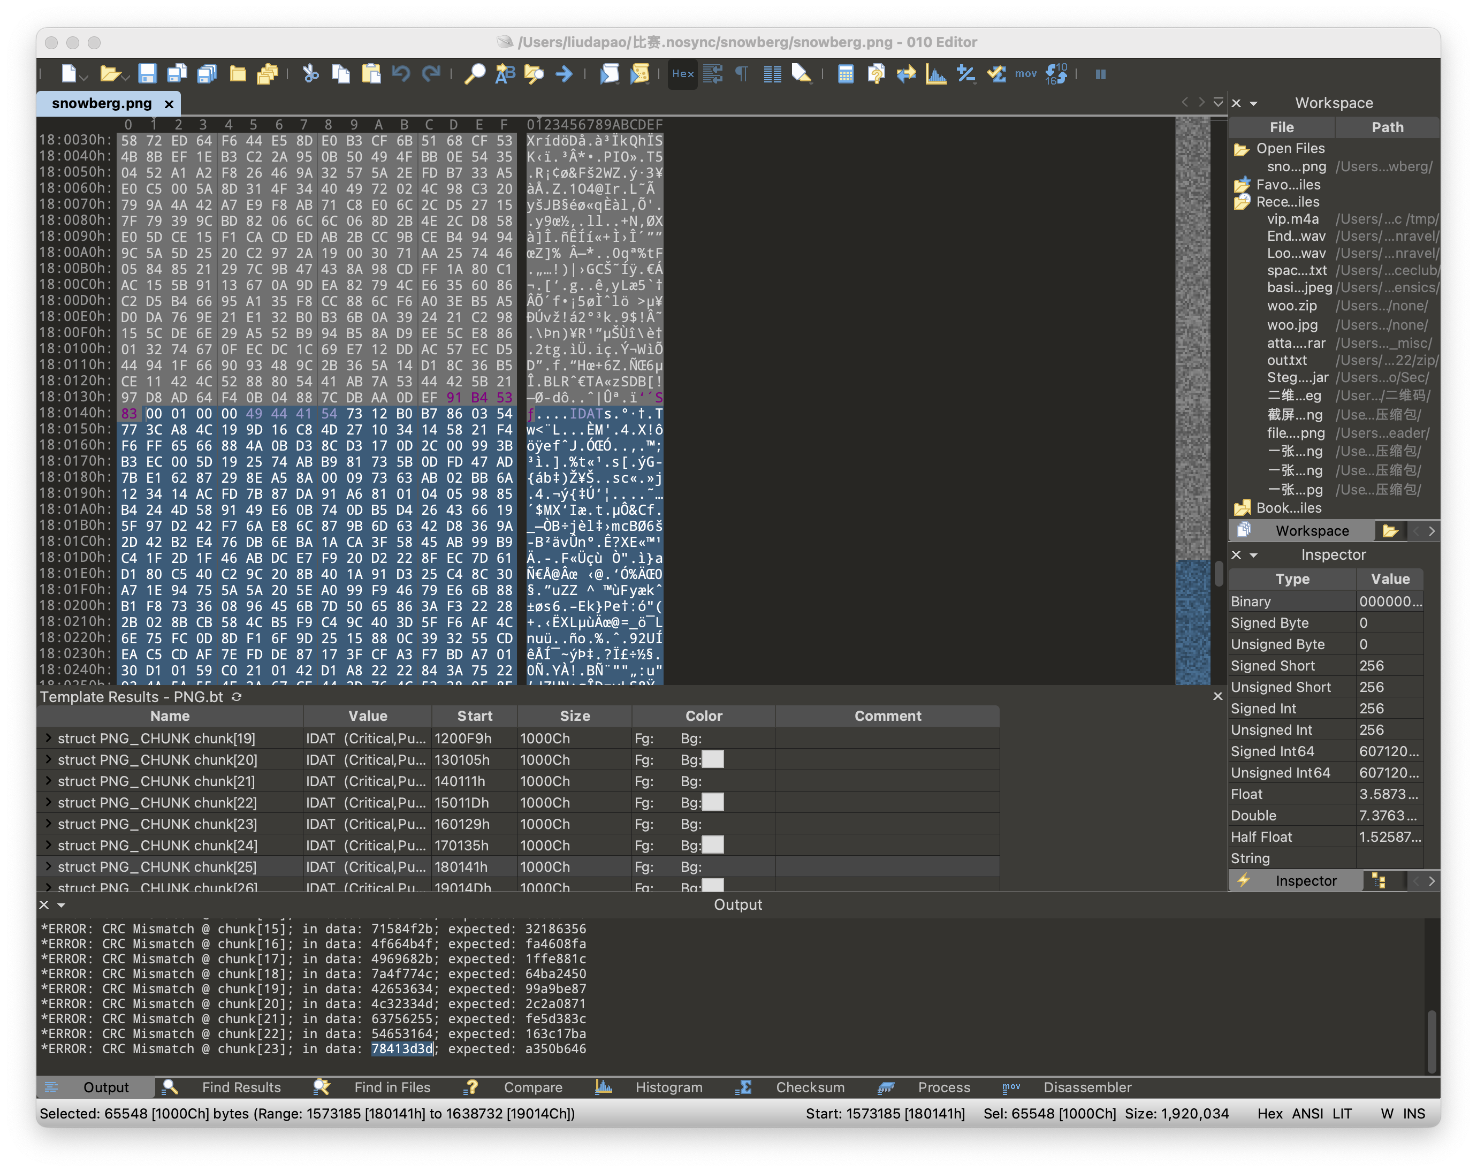This screenshot has width=1477, height=1172.
Task: Open the Histogram toolbar icon
Action: [936, 73]
